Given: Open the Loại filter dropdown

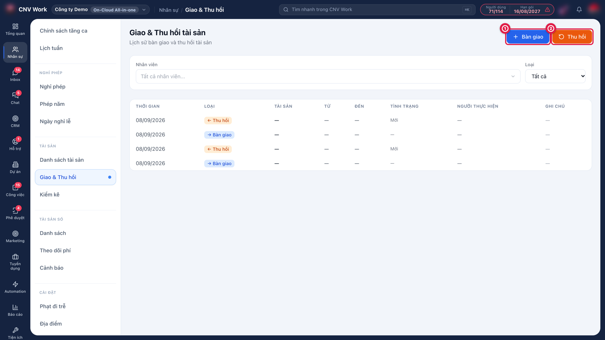Looking at the screenshot, I should [555, 76].
